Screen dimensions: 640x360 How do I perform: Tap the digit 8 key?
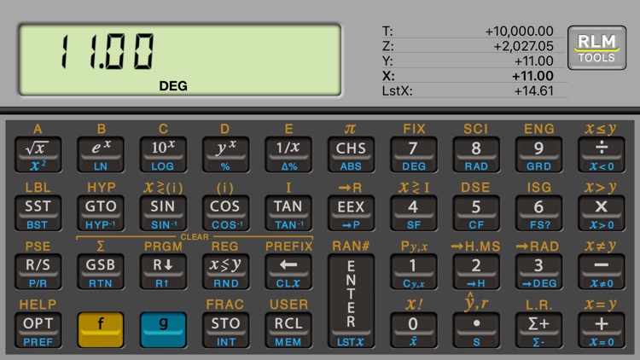click(x=476, y=154)
